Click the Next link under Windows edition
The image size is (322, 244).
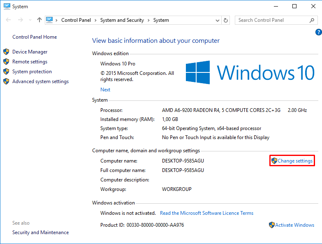pyautogui.click(x=105, y=90)
